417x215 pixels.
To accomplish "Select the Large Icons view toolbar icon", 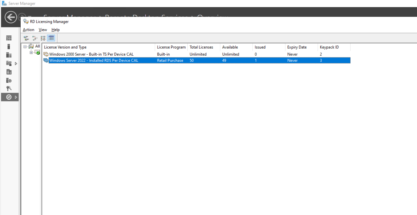I will click(26, 38).
